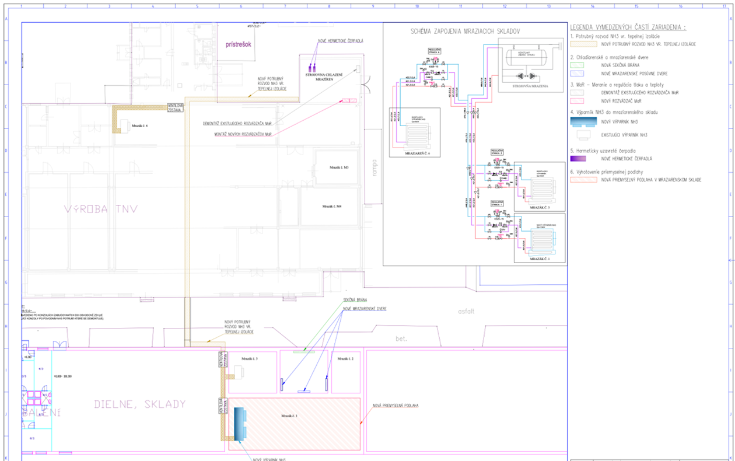735x461 pixels.
Task: Click the 'DIELNE, SKLADY' area label
Action: (x=140, y=404)
